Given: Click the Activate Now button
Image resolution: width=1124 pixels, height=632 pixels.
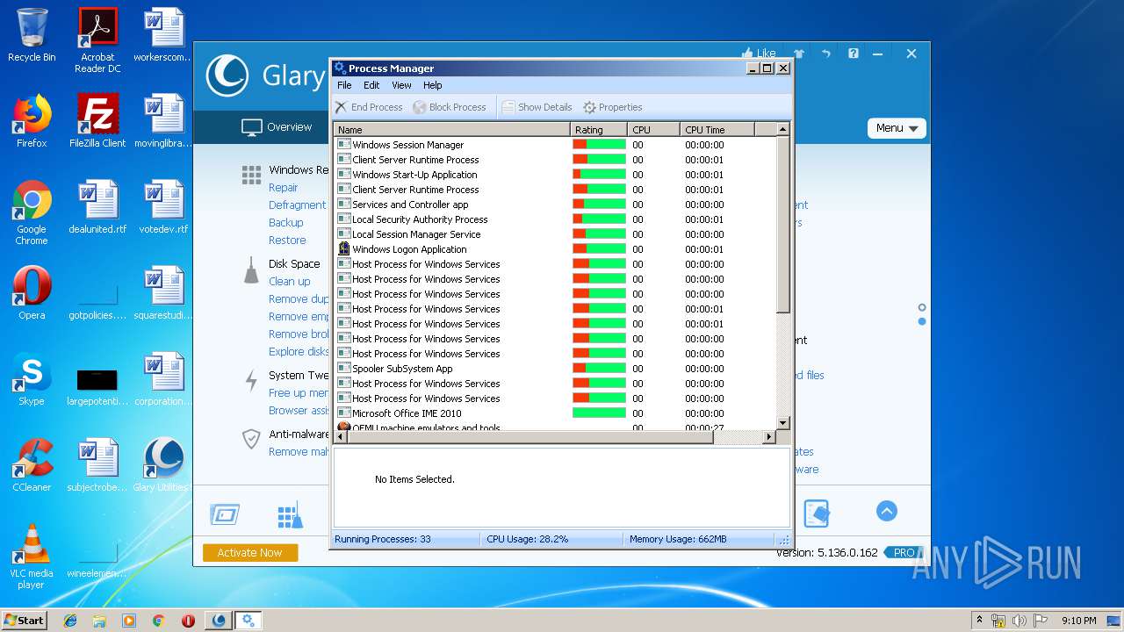Looking at the screenshot, I should point(250,552).
